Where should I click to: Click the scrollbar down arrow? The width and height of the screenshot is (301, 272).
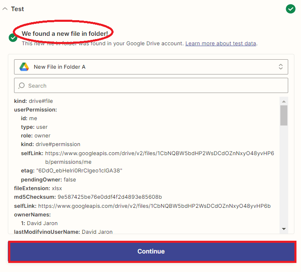point(284,229)
